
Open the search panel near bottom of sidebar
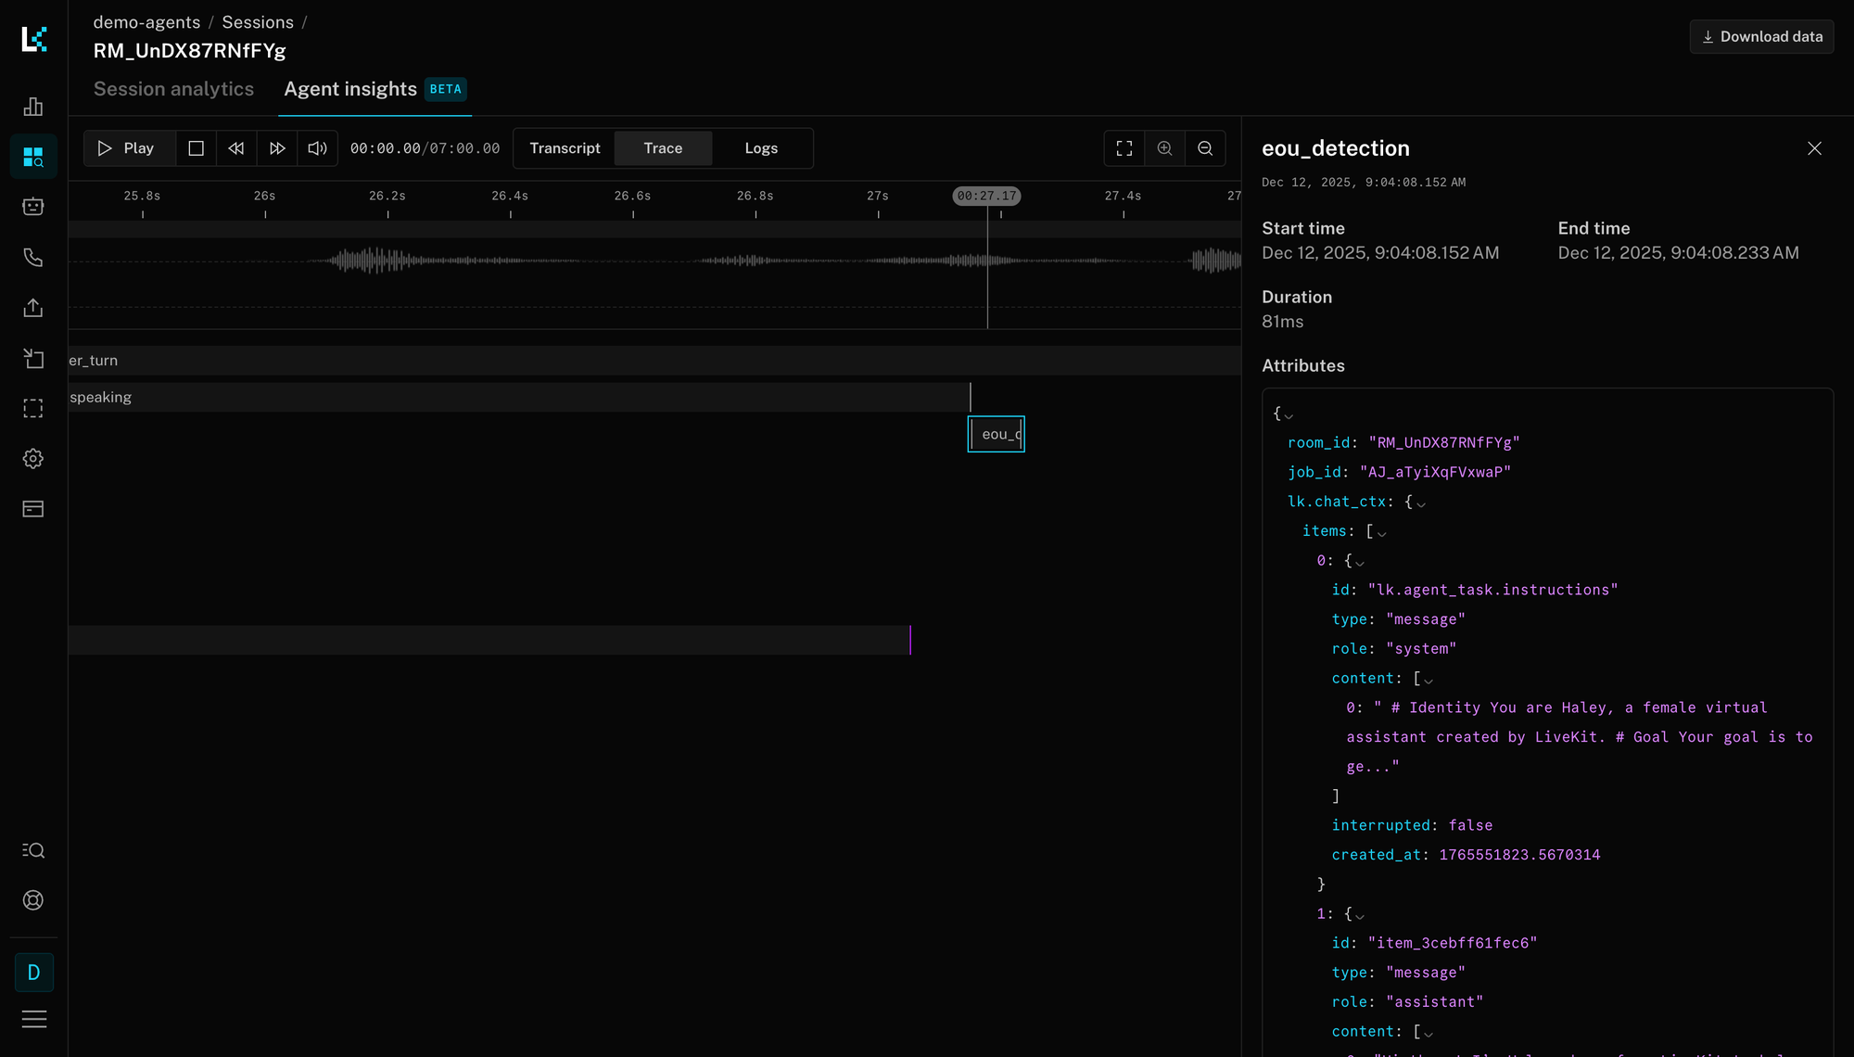(x=33, y=850)
